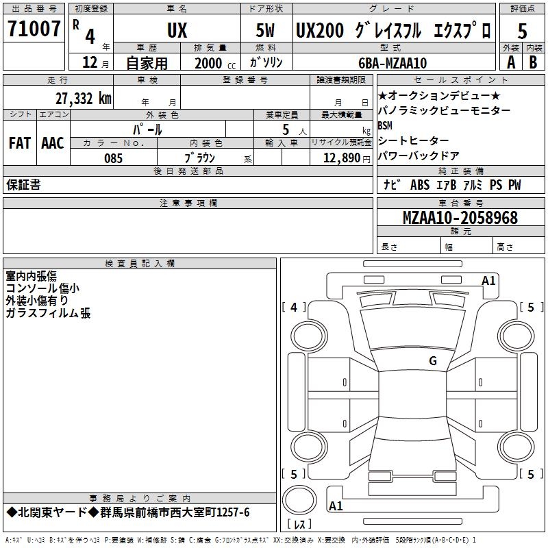Select the A1 scratch marker near rear bumper
The height and width of the screenshot is (548, 548).
click(x=336, y=506)
